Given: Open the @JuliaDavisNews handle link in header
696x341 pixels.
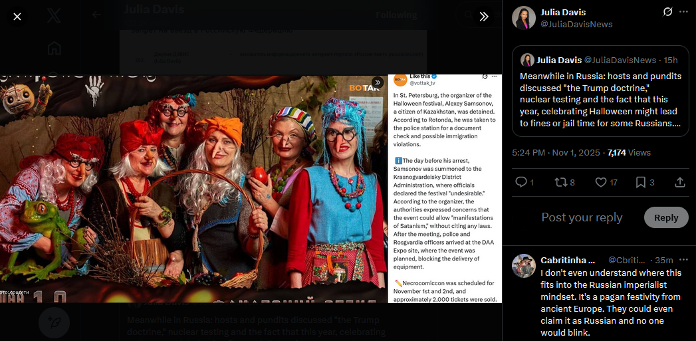Looking at the screenshot, I should click(x=576, y=25).
